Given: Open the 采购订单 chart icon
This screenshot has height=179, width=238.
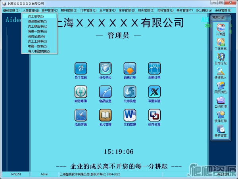Looking at the screenshot, I should (154, 69).
